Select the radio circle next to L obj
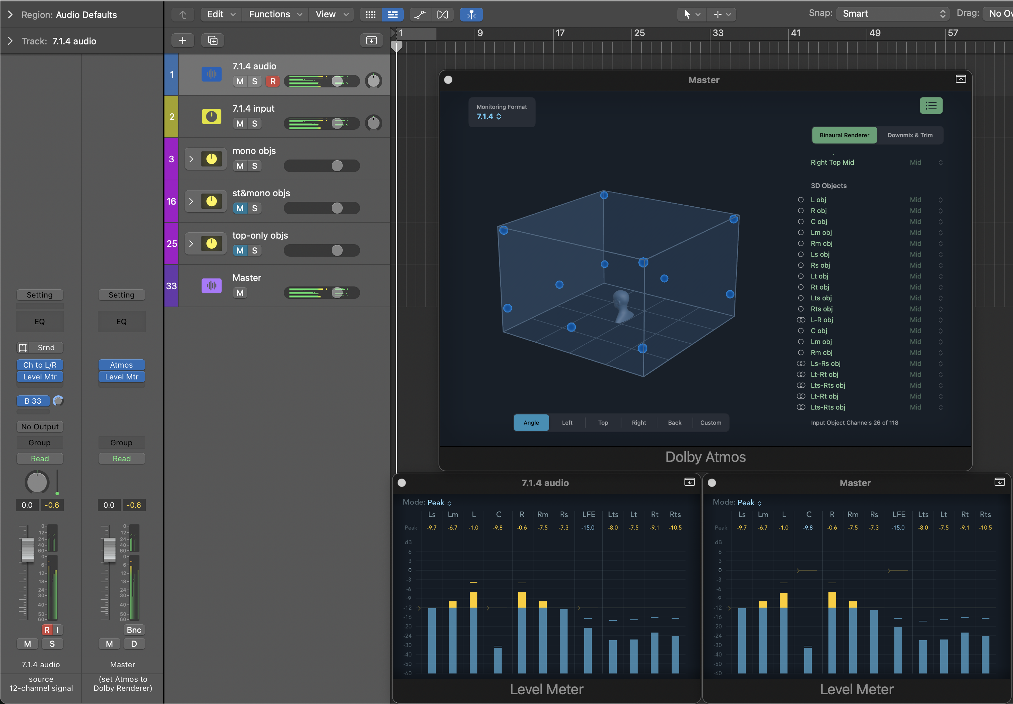 pyautogui.click(x=801, y=200)
